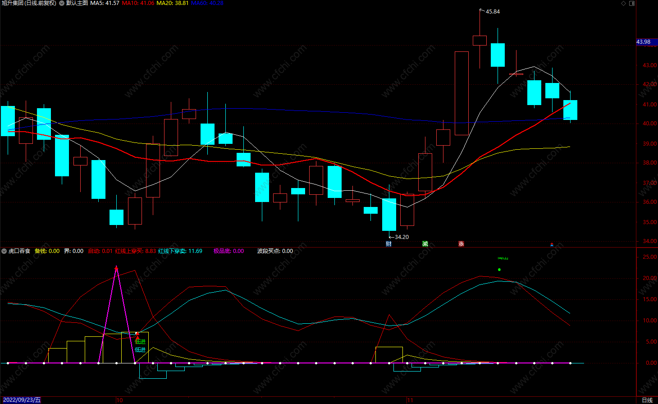This screenshot has height=404, width=658.
Task: Select the 启动: 0.01 indicator value
Action: (x=100, y=251)
